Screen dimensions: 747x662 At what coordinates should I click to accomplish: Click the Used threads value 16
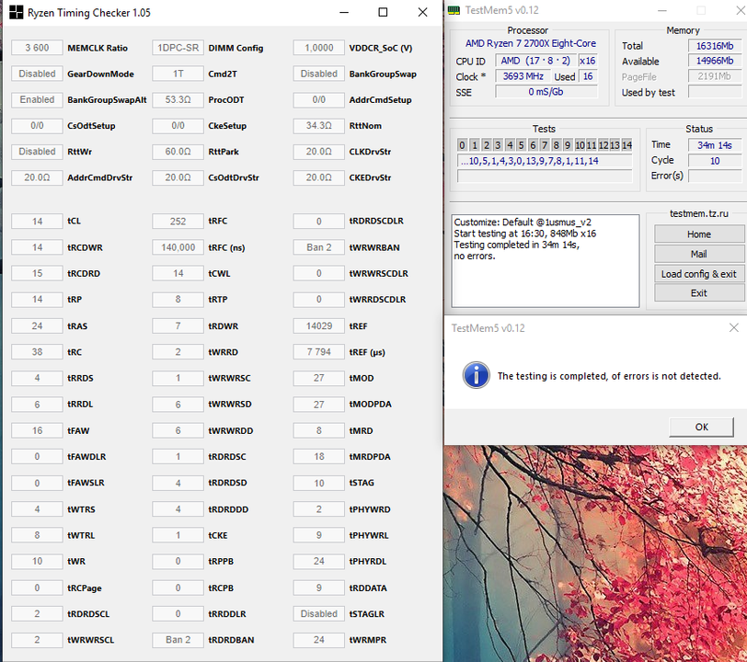click(588, 76)
